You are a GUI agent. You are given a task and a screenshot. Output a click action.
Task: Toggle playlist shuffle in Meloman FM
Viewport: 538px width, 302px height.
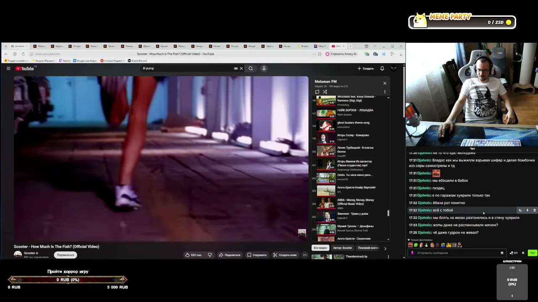(325, 92)
